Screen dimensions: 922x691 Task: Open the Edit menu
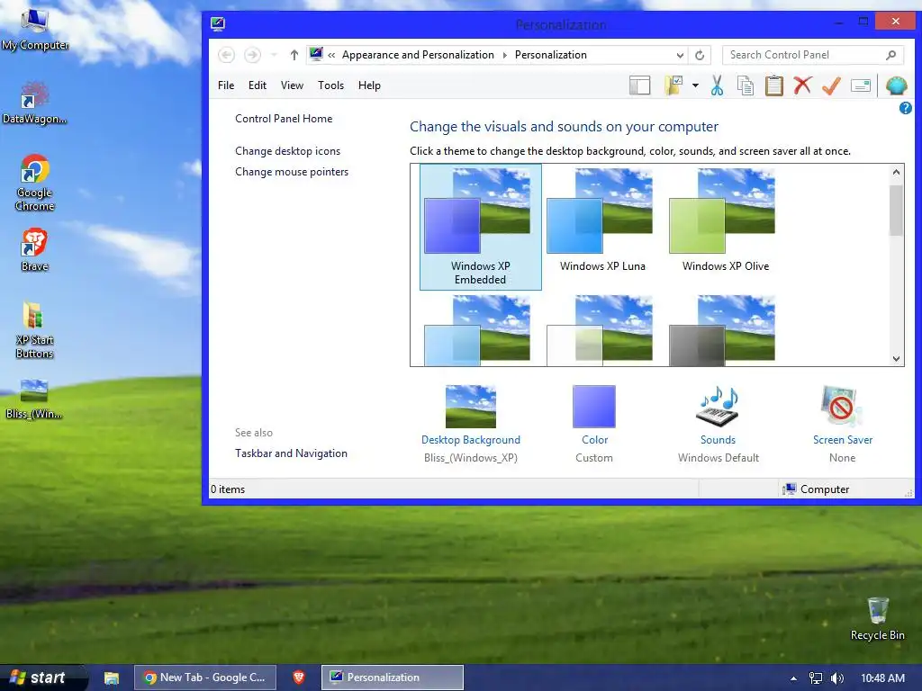coord(257,85)
